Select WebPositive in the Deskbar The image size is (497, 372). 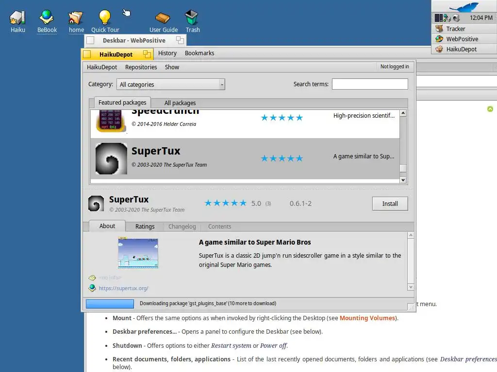coord(464,39)
